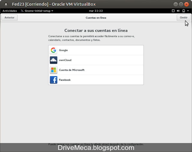Click the screen/display icon in top bar
This screenshot has height=152, width=192.
(x=173, y=11)
